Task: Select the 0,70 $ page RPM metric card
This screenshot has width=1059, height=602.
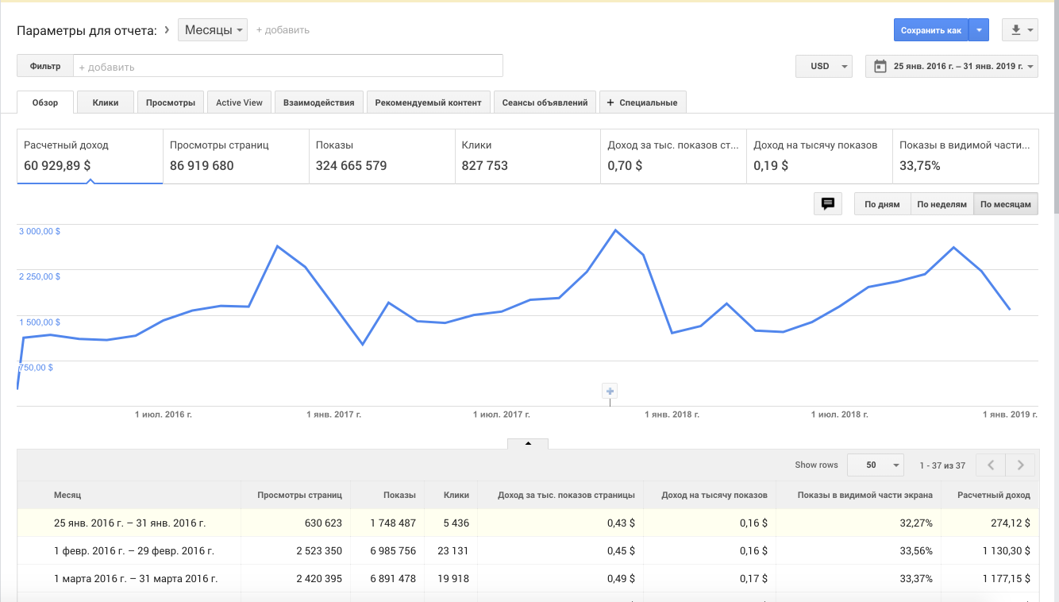Action: pyautogui.click(x=674, y=156)
